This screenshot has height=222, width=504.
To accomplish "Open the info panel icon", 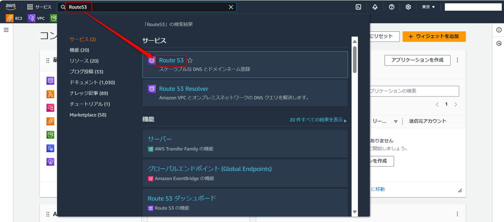I will [499, 30].
